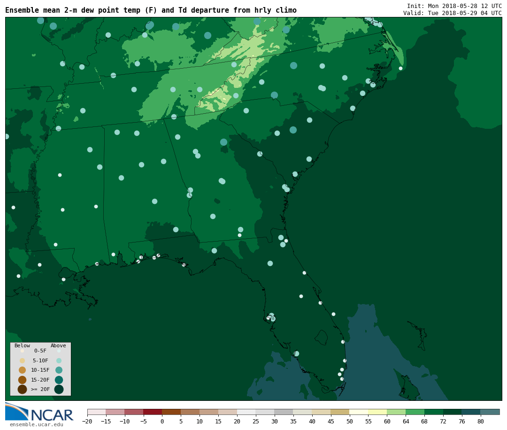
Task: Click the Above 10-15F teal legend circle
Action: click(59, 370)
